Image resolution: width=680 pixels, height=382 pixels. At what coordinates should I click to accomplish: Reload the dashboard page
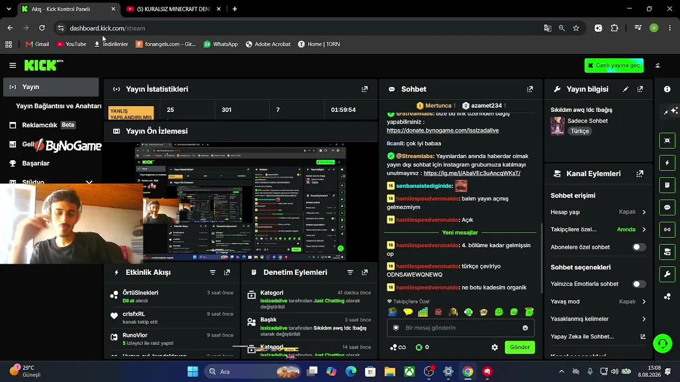pos(42,28)
